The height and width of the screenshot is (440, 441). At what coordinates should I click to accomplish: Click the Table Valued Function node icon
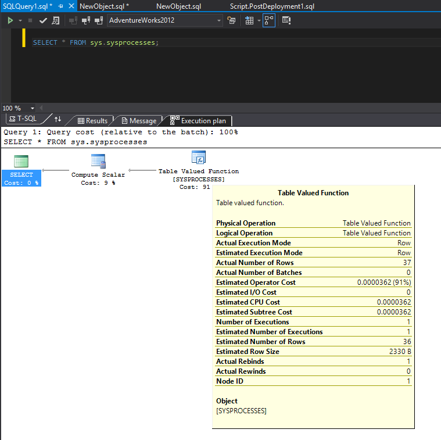pyautogui.click(x=199, y=158)
